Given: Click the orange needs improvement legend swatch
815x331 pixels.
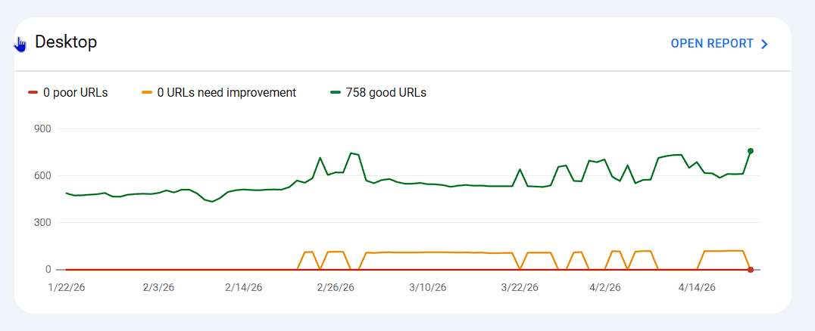Looking at the screenshot, I should [147, 93].
